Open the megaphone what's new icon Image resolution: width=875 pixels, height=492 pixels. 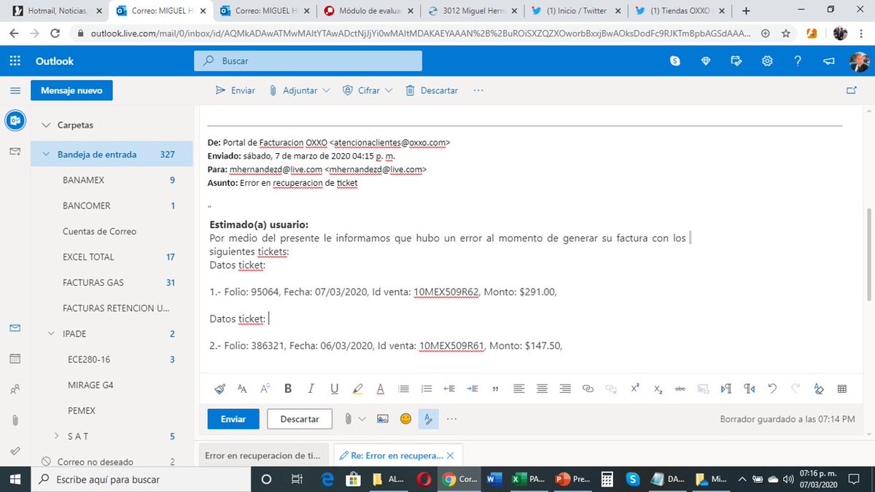(x=828, y=61)
